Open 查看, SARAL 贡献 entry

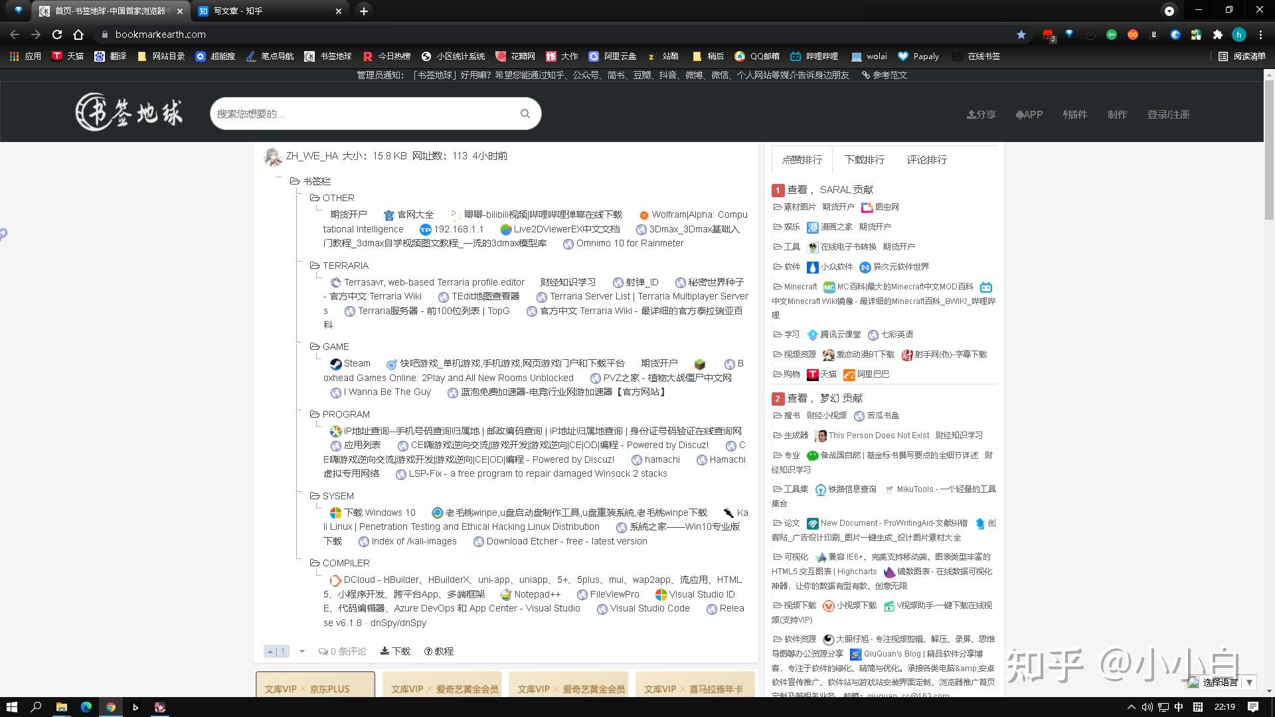830,190
